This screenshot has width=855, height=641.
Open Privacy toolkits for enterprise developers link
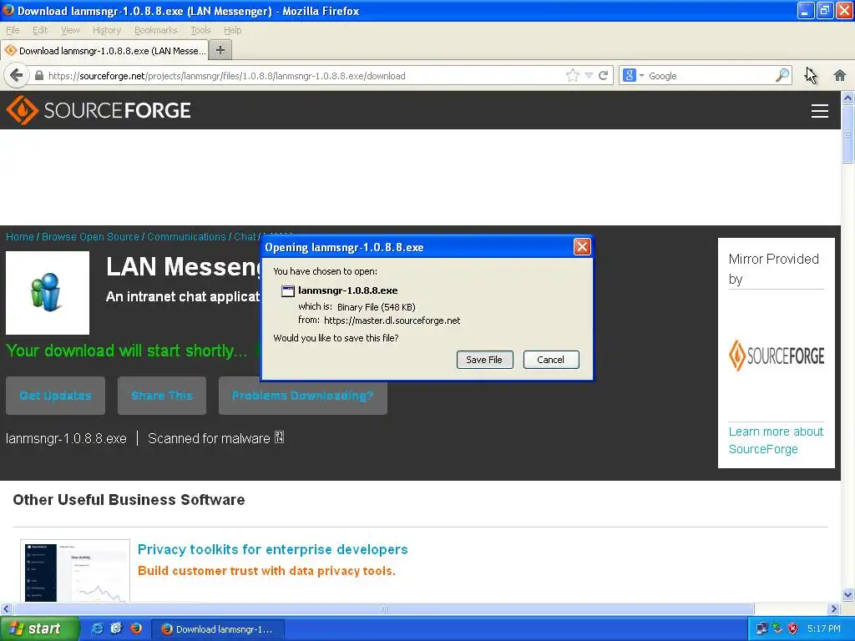click(273, 549)
